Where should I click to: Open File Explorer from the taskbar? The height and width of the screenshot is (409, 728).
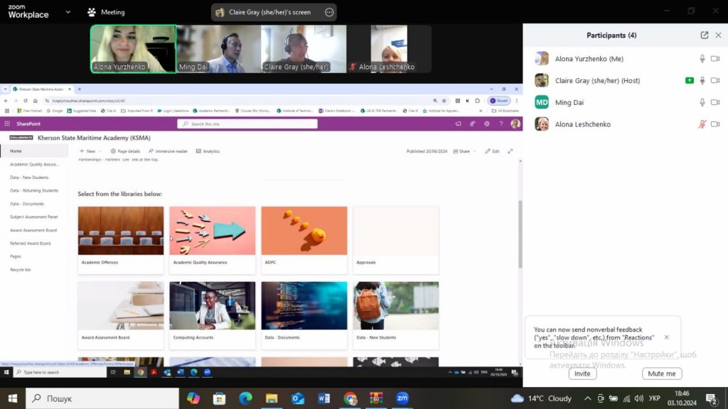point(272,398)
